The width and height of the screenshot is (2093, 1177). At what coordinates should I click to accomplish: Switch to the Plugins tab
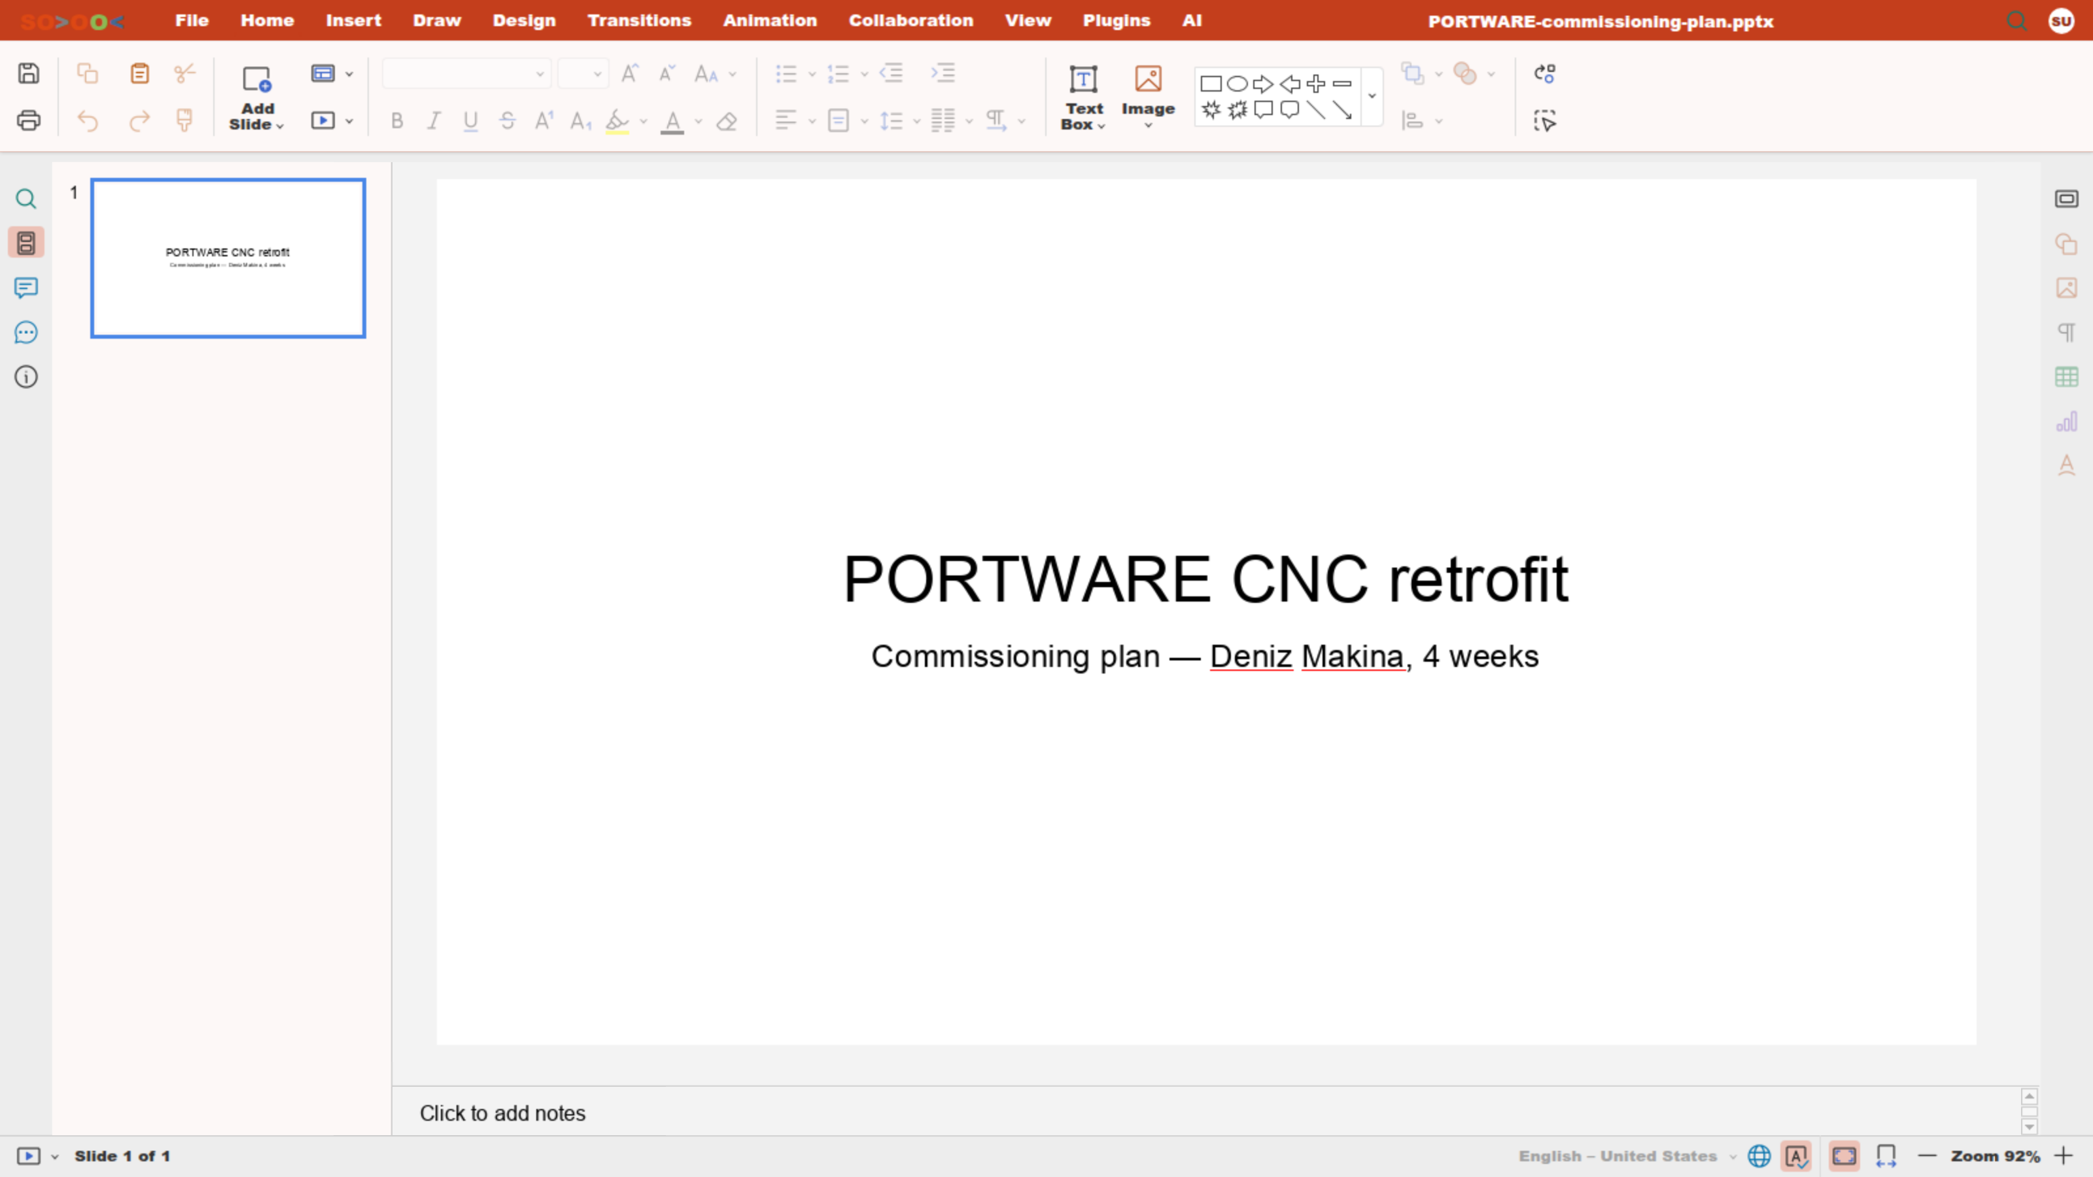(x=1116, y=20)
